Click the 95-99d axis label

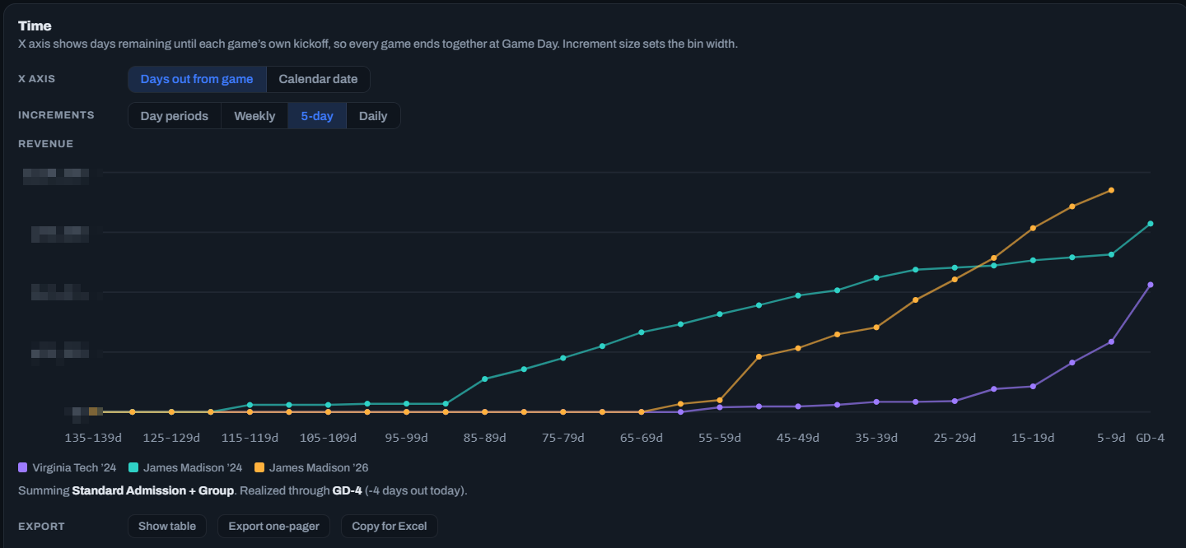406,438
